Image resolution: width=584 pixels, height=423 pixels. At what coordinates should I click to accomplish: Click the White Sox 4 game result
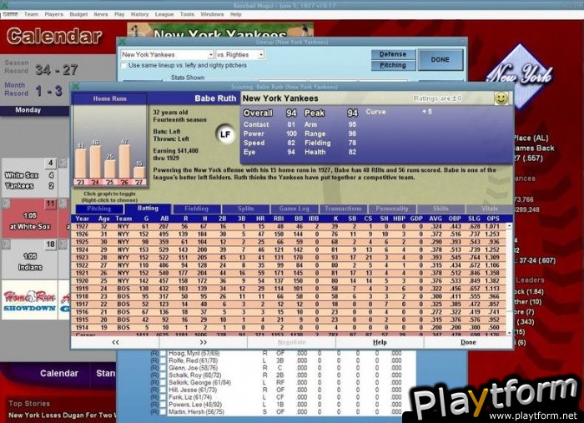click(30, 175)
